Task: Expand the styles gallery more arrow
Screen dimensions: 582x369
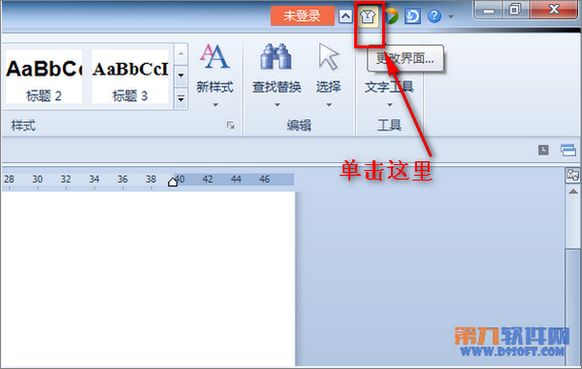Action: [x=180, y=99]
